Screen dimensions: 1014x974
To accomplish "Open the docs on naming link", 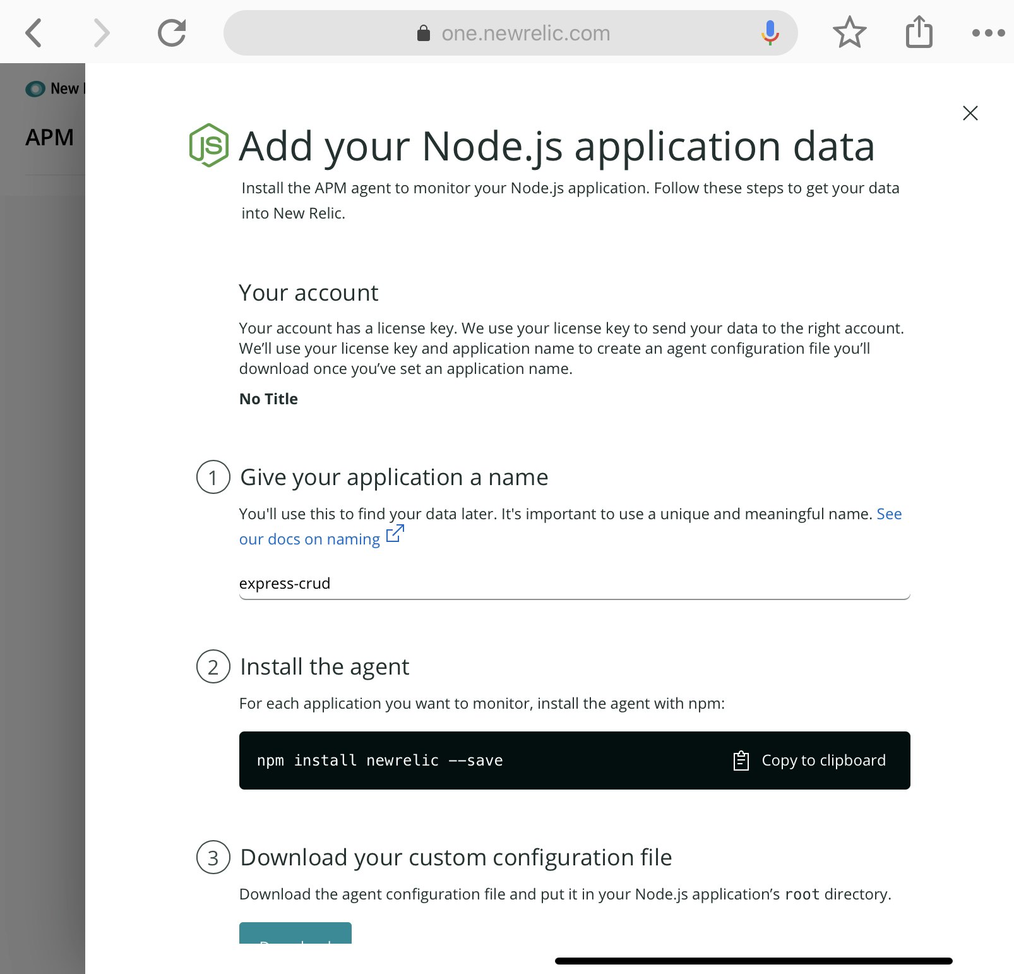I will [309, 539].
